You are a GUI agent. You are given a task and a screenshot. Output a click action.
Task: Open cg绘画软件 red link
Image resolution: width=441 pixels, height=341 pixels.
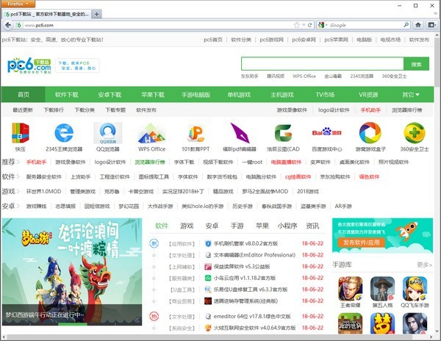tap(298, 177)
